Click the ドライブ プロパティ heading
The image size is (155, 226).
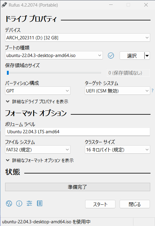[31, 19]
